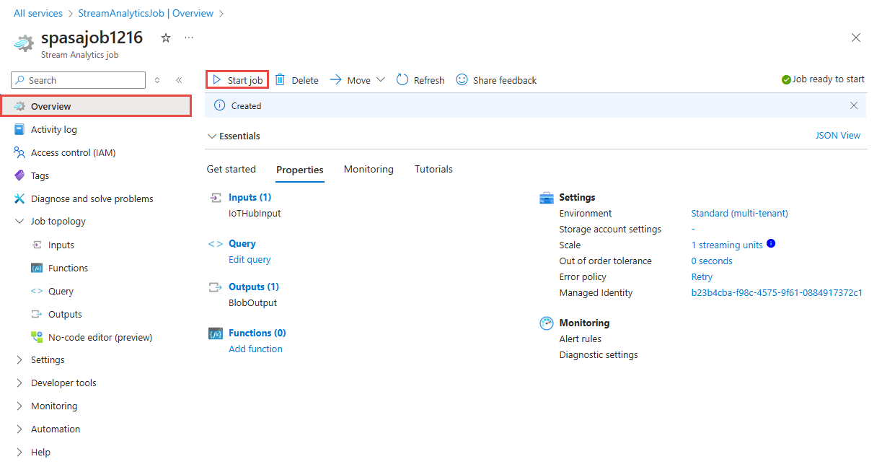Open Access control (IAM) in sidebar
The height and width of the screenshot is (467, 882).
73,152
